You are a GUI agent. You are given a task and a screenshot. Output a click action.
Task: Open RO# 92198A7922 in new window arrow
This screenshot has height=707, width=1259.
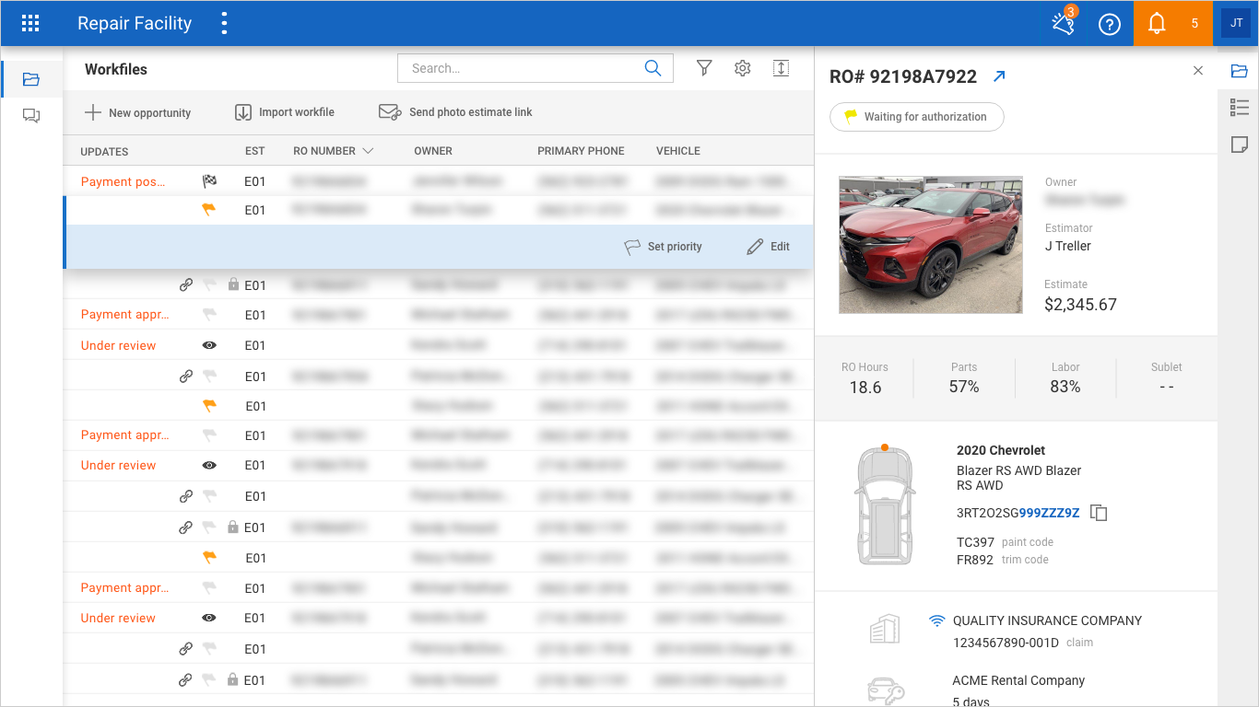(x=999, y=76)
